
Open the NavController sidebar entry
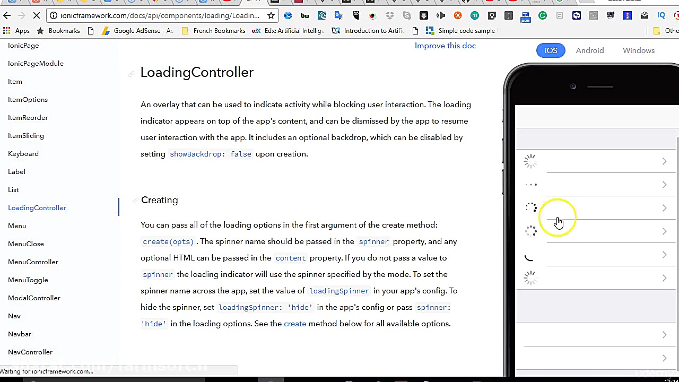point(30,352)
